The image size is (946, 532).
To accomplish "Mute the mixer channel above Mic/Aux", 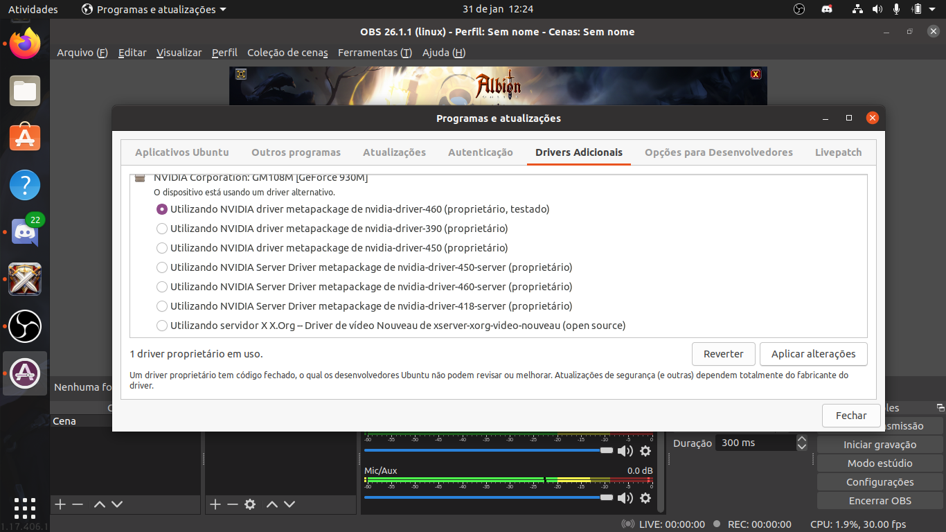I will tap(625, 451).
